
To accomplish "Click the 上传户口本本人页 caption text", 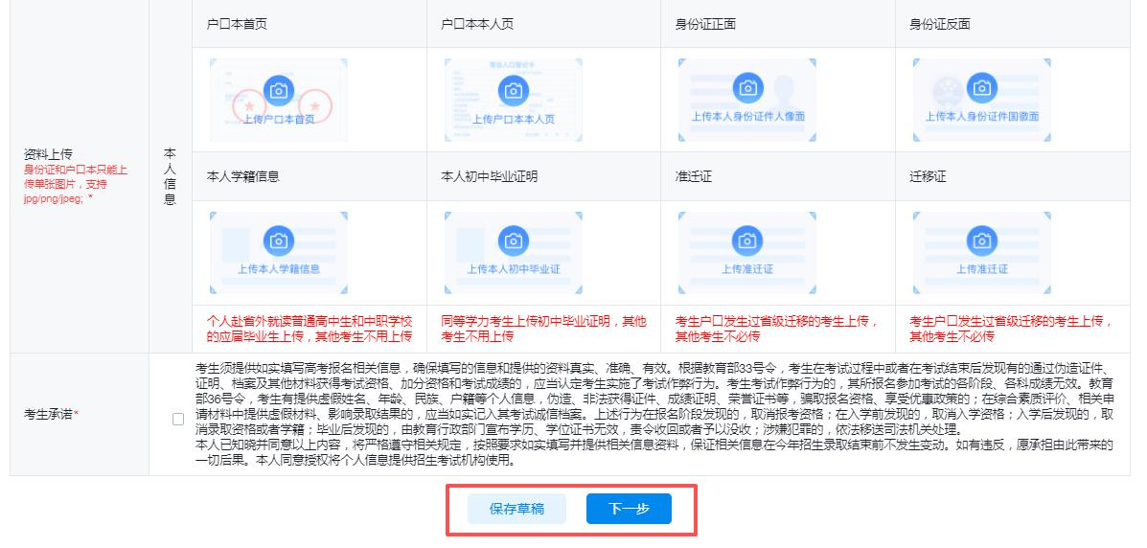I will [514, 119].
